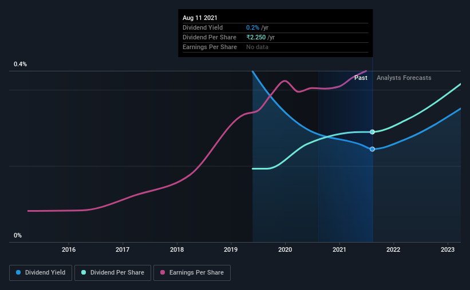
Task: Select the teal Dividend Per Share data point marker
Action: coord(372,132)
